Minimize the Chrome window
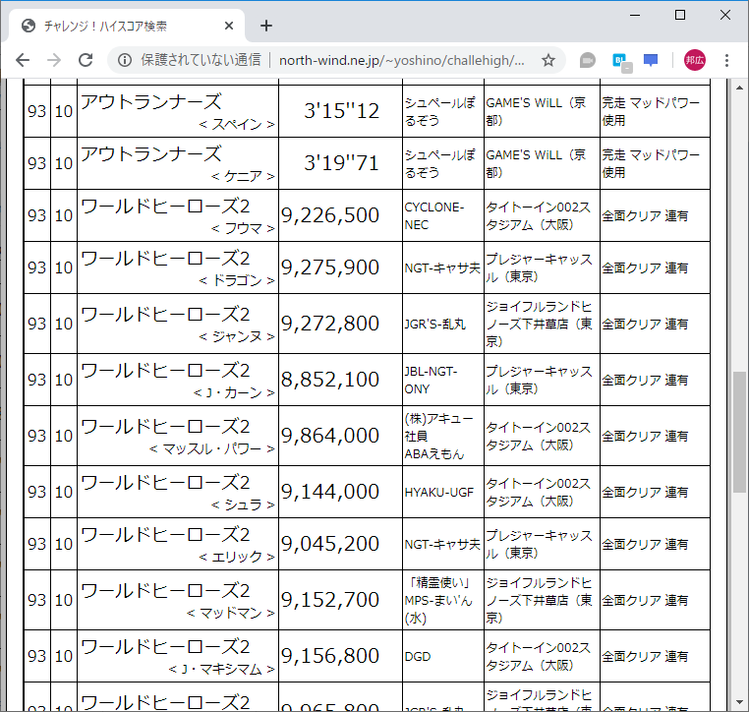This screenshot has width=749, height=712. pos(635,16)
